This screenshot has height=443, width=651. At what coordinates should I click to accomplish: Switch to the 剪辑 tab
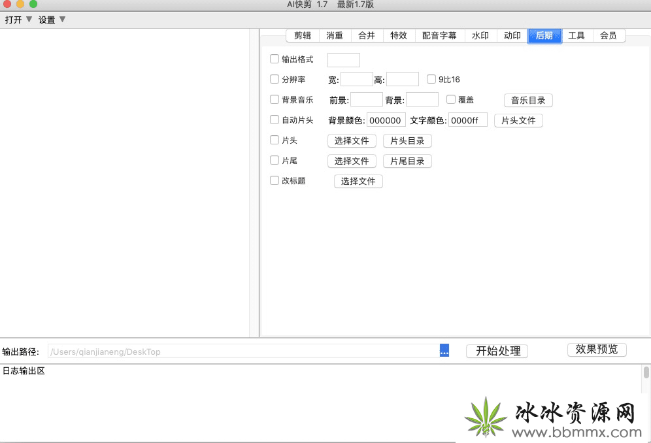[303, 36]
